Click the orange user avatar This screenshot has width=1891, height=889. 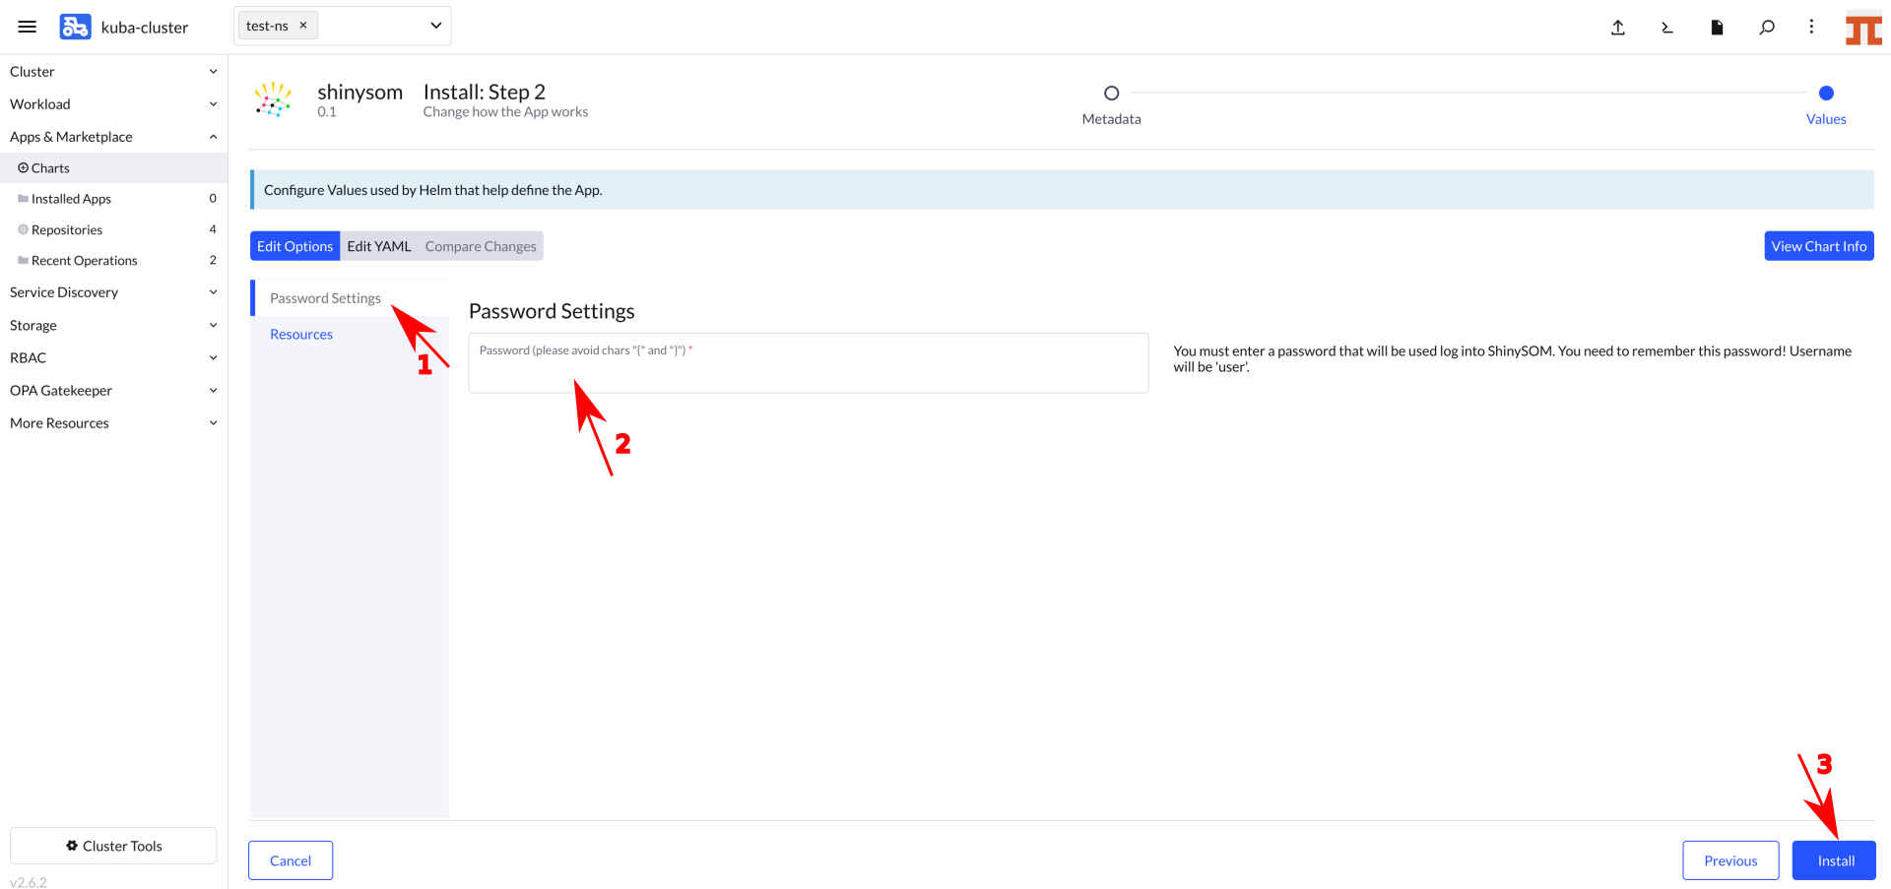(1863, 28)
